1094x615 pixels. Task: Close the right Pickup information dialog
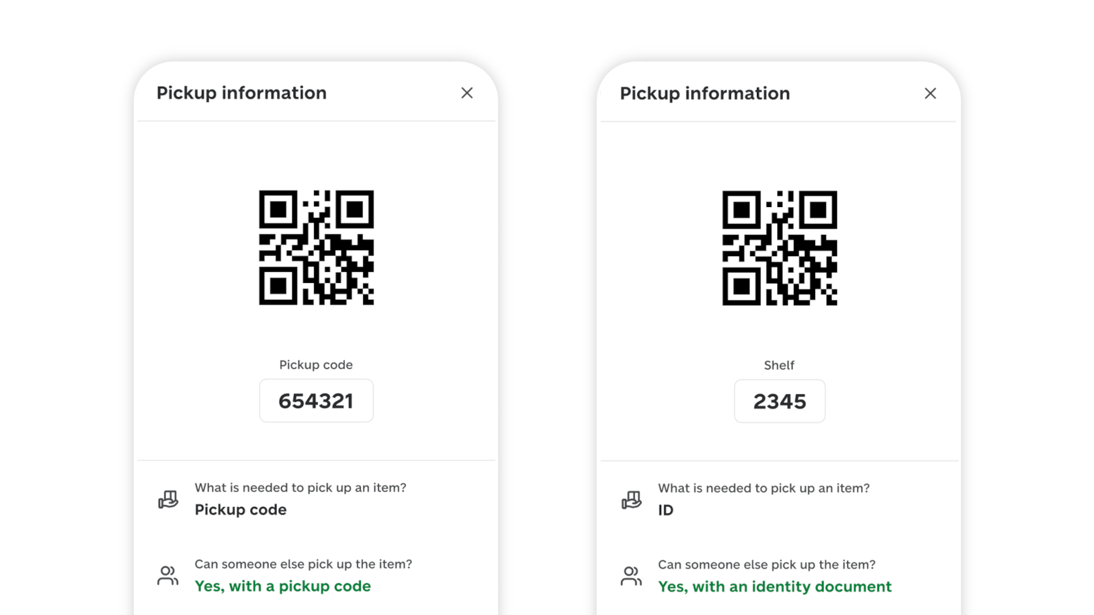point(931,94)
